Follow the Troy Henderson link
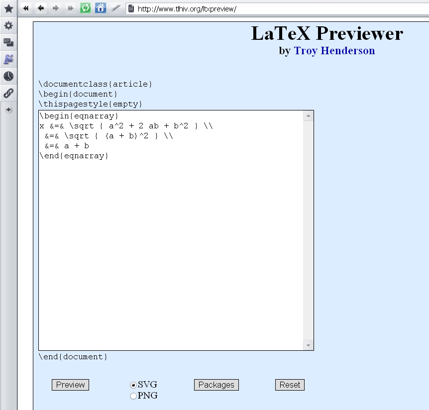Screen dimensions: 429x410 [334, 50]
